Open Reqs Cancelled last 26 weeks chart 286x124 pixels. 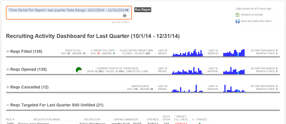tap(187, 88)
